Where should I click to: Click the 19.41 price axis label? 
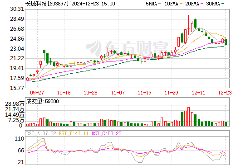click(x=17, y=68)
